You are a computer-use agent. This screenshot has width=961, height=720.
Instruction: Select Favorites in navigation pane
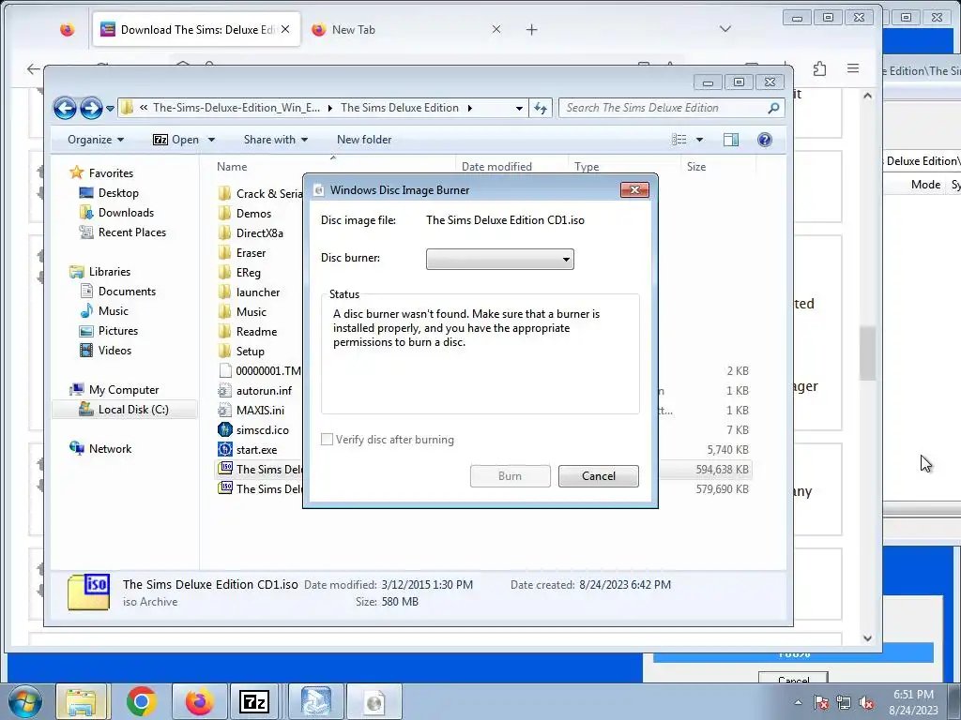[x=111, y=173]
